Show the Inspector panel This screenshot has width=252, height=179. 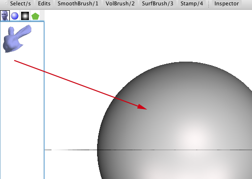(x=227, y=3)
